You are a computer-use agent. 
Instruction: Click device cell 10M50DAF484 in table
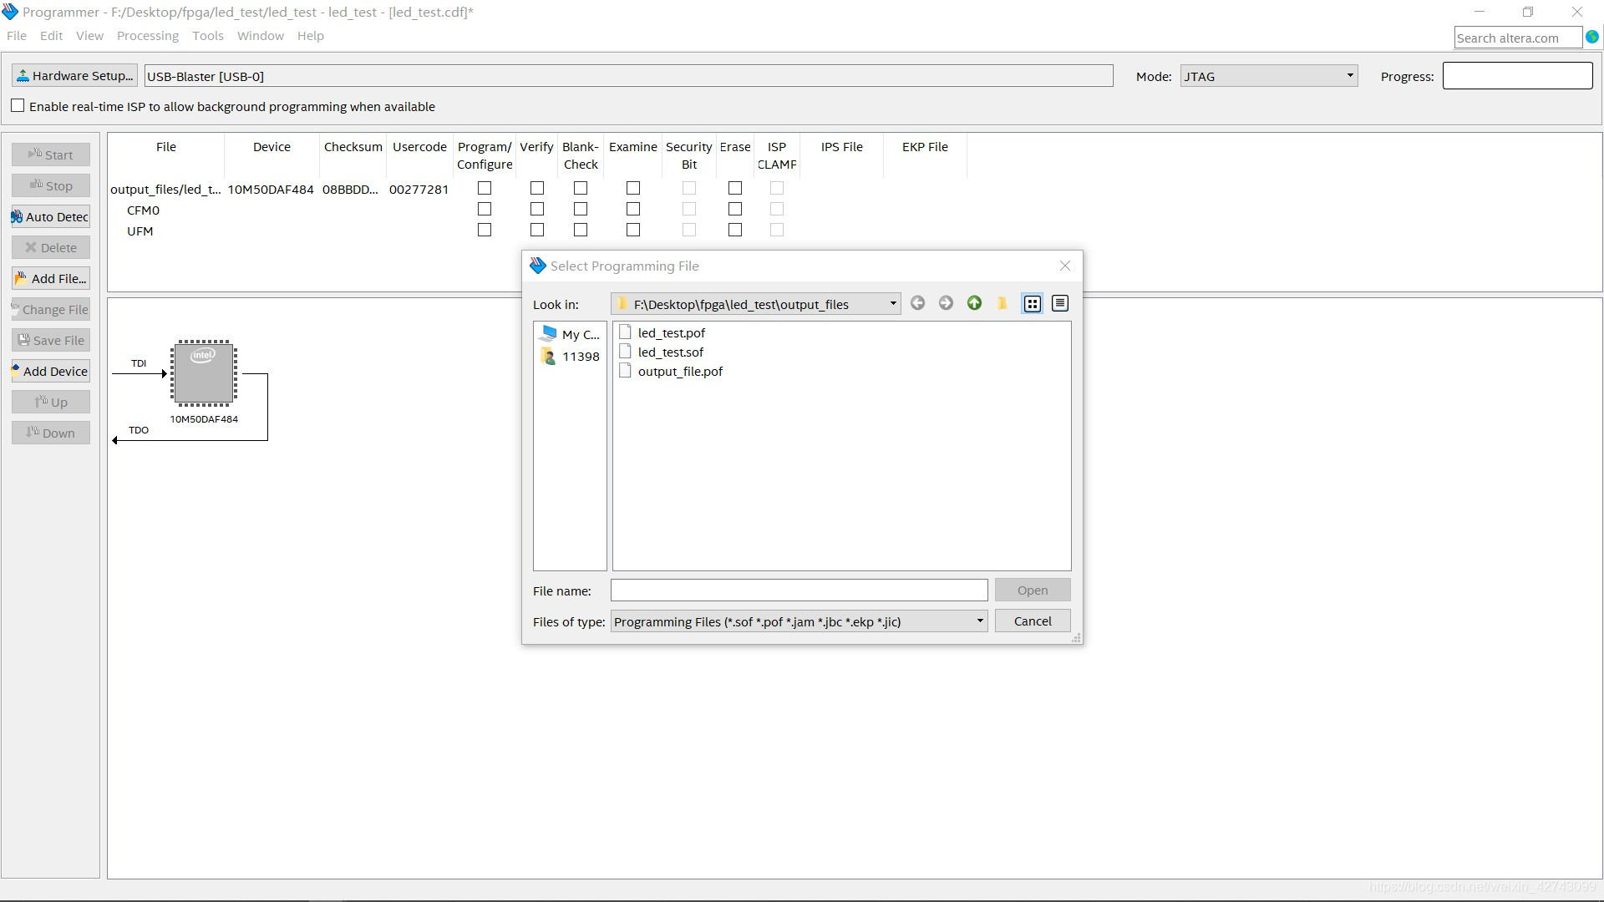pos(271,190)
